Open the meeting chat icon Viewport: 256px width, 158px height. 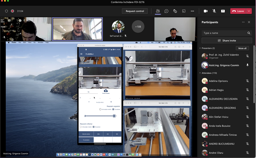pos(166,11)
